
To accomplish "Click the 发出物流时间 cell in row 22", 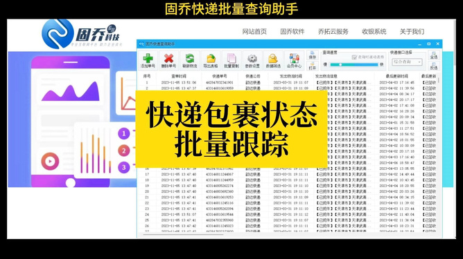I will point(291,203).
